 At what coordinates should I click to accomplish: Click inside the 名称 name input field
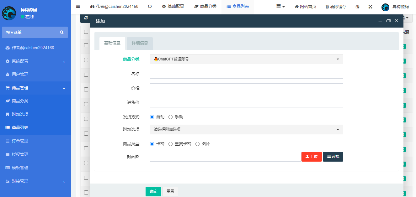click(246, 74)
